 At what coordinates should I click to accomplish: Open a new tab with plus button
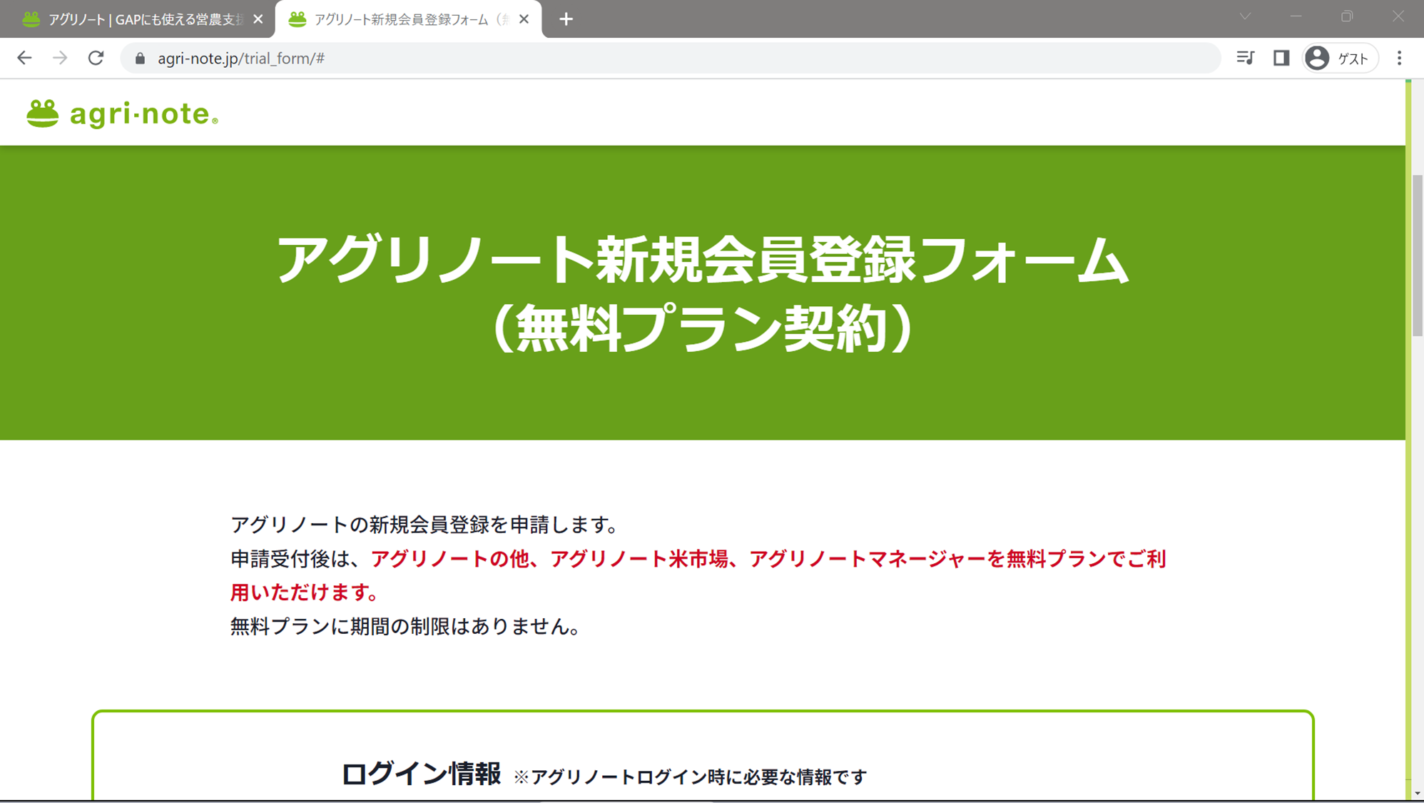pyautogui.click(x=566, y=19)
